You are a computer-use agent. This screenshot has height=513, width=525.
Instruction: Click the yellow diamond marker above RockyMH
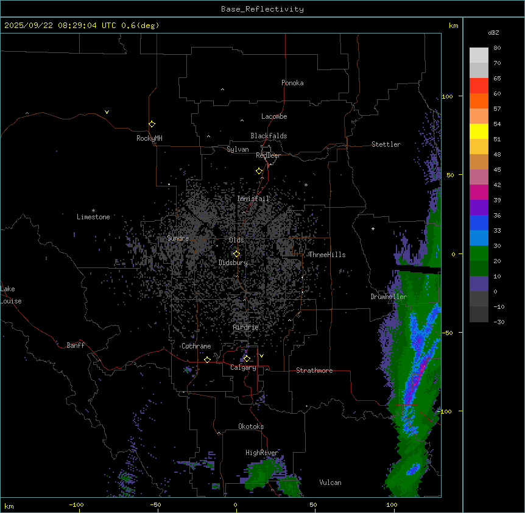[152, 124]
